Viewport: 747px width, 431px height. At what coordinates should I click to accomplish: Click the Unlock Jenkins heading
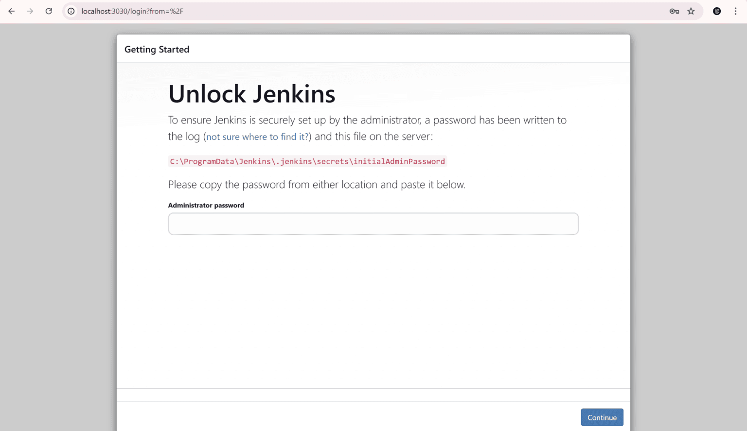pyautogui.click(x=251, y=94)
